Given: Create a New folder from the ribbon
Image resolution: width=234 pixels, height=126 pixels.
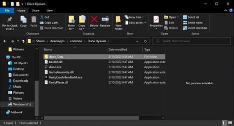Looking at the screenshot, I should point(119,23).
